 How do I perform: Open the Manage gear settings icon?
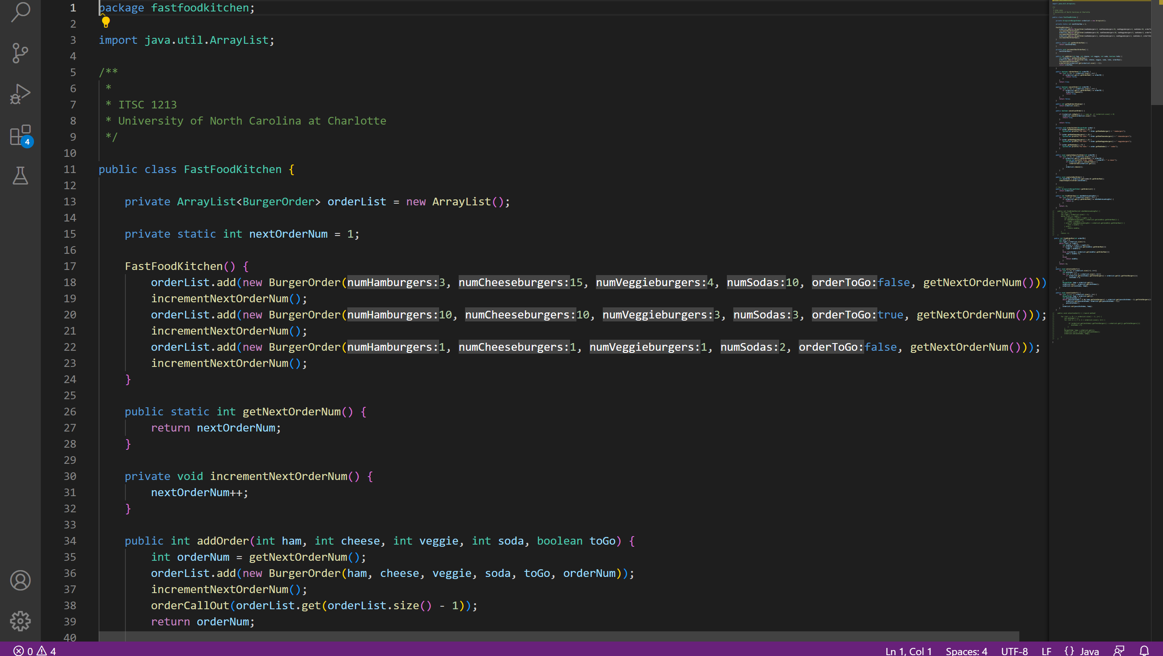[x=20, y=621]
